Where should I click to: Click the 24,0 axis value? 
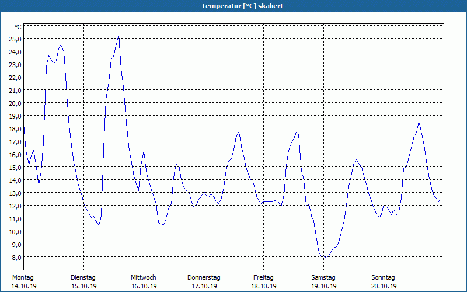16,52
